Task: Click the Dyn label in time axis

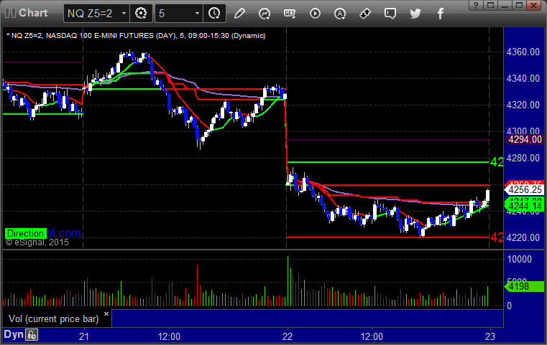Action: pos(13,334)
